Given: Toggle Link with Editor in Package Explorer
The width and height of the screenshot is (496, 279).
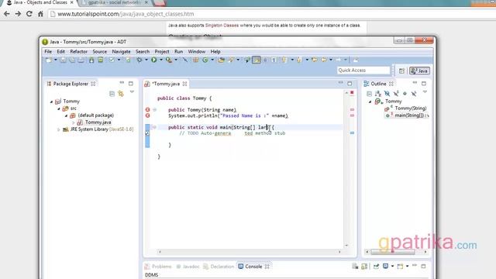Looking at the screenshot, I should tap(121, 94).
